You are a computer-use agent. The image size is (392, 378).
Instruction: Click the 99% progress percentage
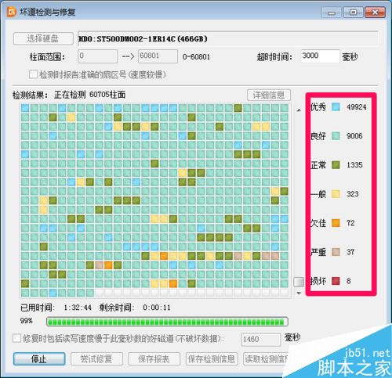point(26,321)
